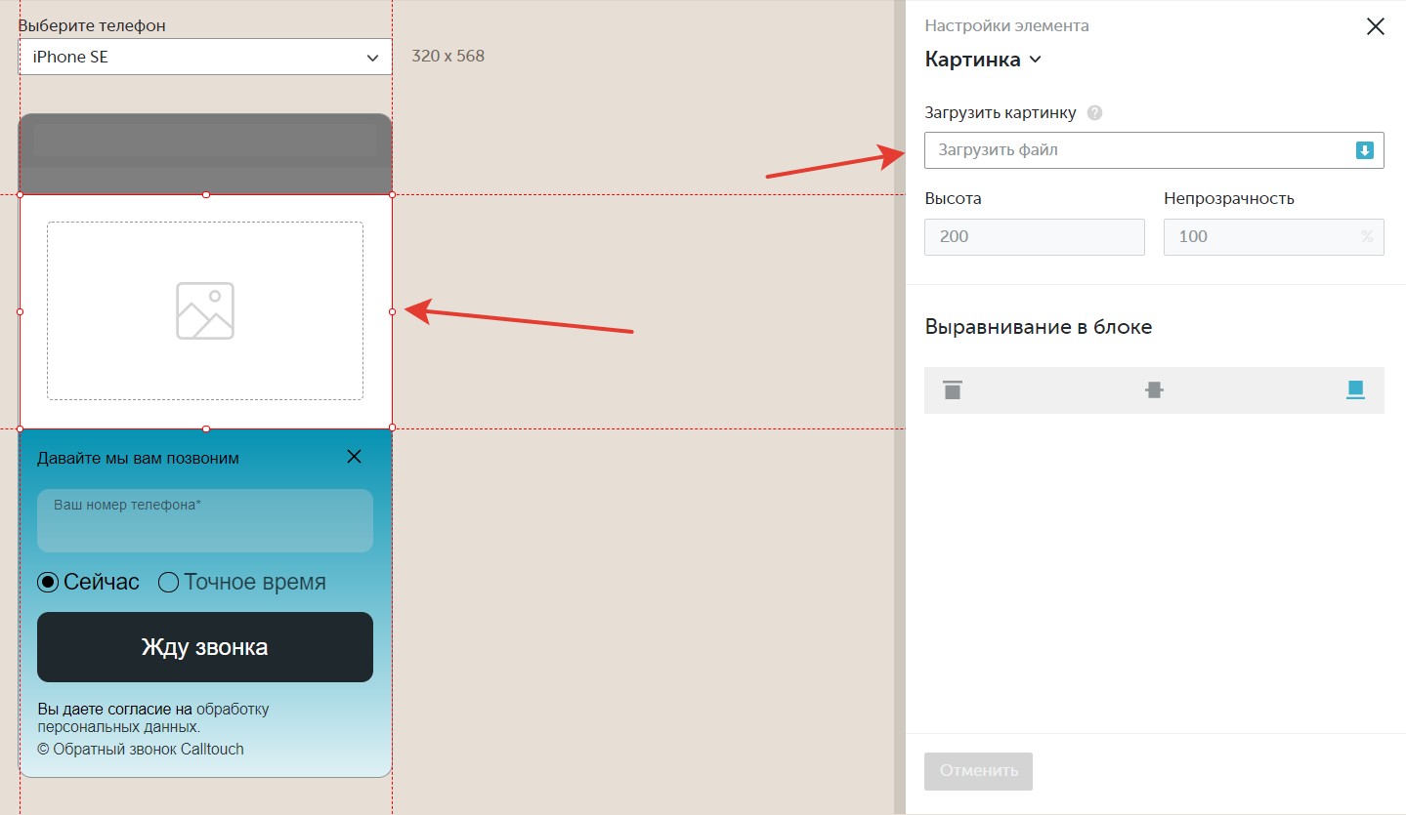Align image to top of block
Viewport: 1406px width, 815px height.
tap(953, 390)
